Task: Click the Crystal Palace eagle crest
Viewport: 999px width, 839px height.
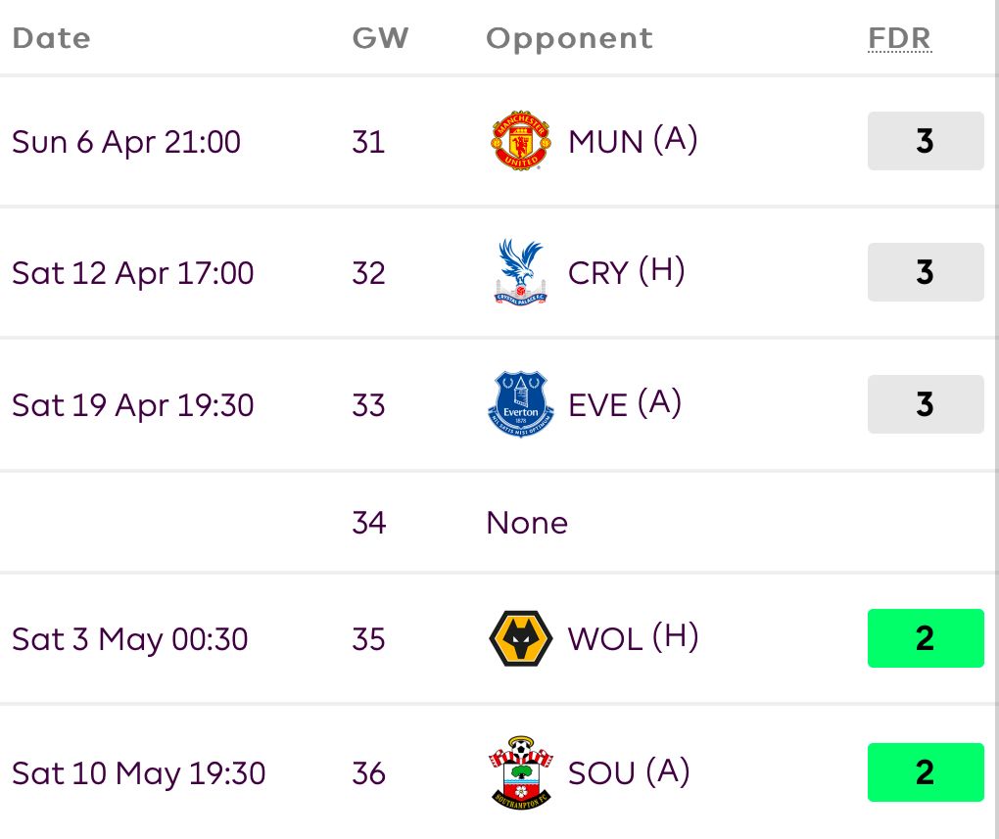Action: coord(520,272)
